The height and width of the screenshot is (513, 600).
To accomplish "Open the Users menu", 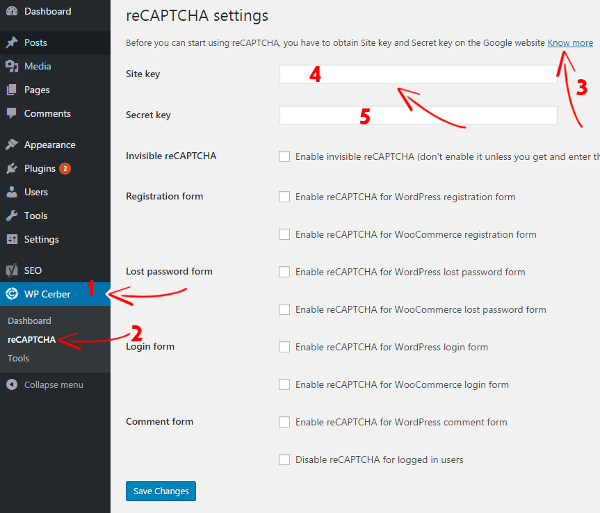I will (x=55, y=192).
